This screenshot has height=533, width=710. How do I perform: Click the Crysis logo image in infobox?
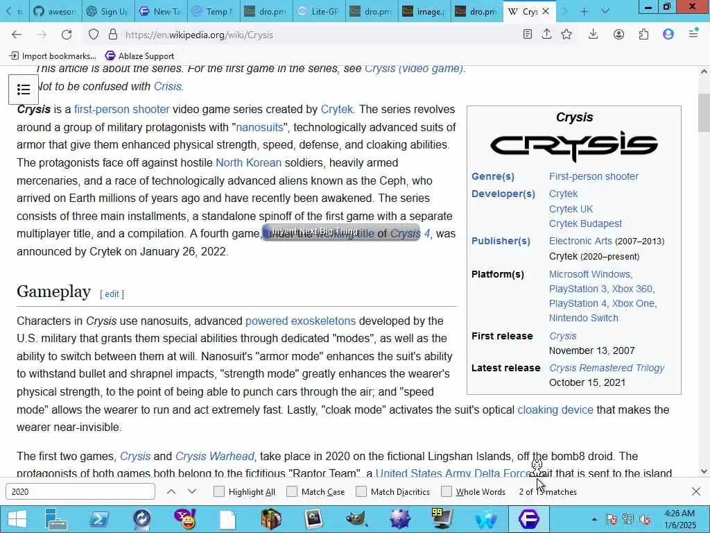573,146
